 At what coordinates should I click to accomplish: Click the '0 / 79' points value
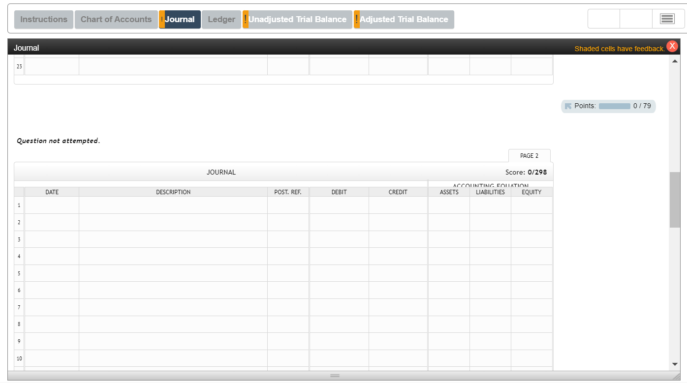[642, 106]
